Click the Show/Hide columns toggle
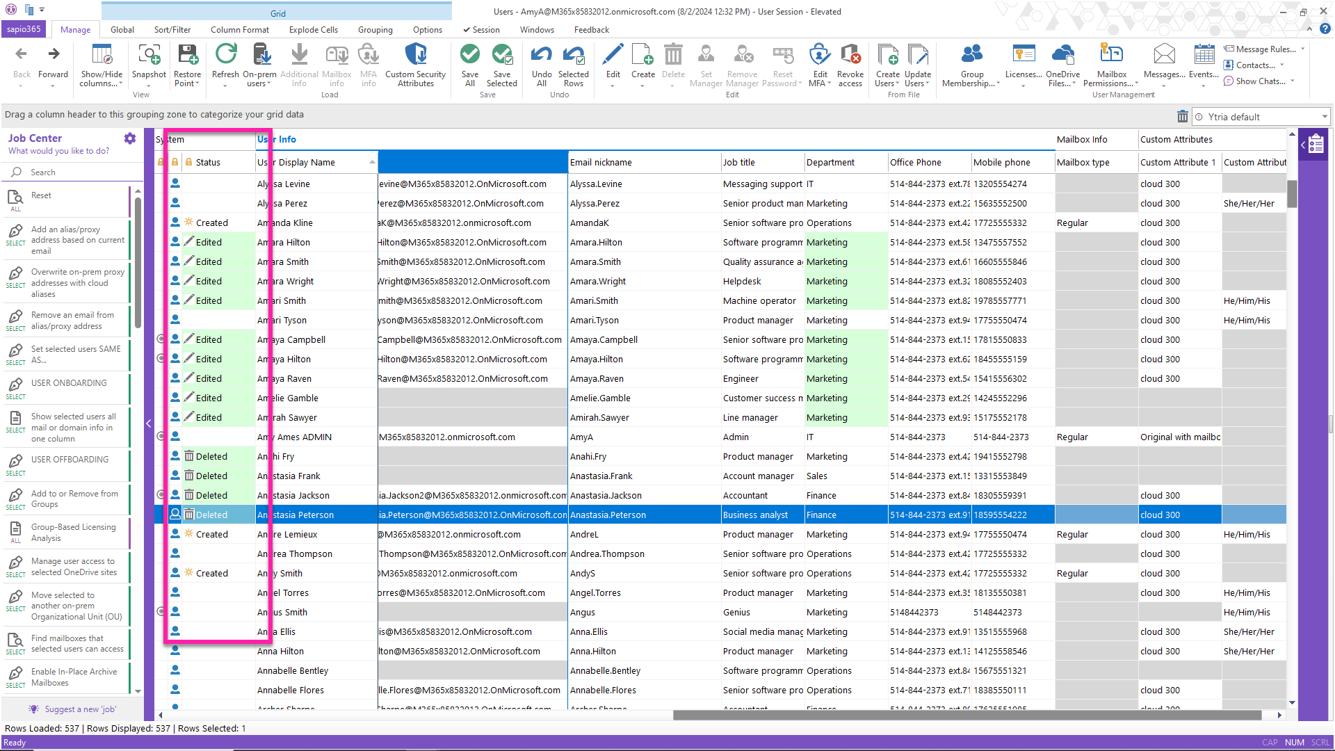 (101, 66)
